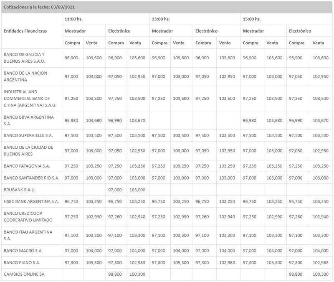
Task: Select the 13:00 hs. time header
Action: point(161,19)
